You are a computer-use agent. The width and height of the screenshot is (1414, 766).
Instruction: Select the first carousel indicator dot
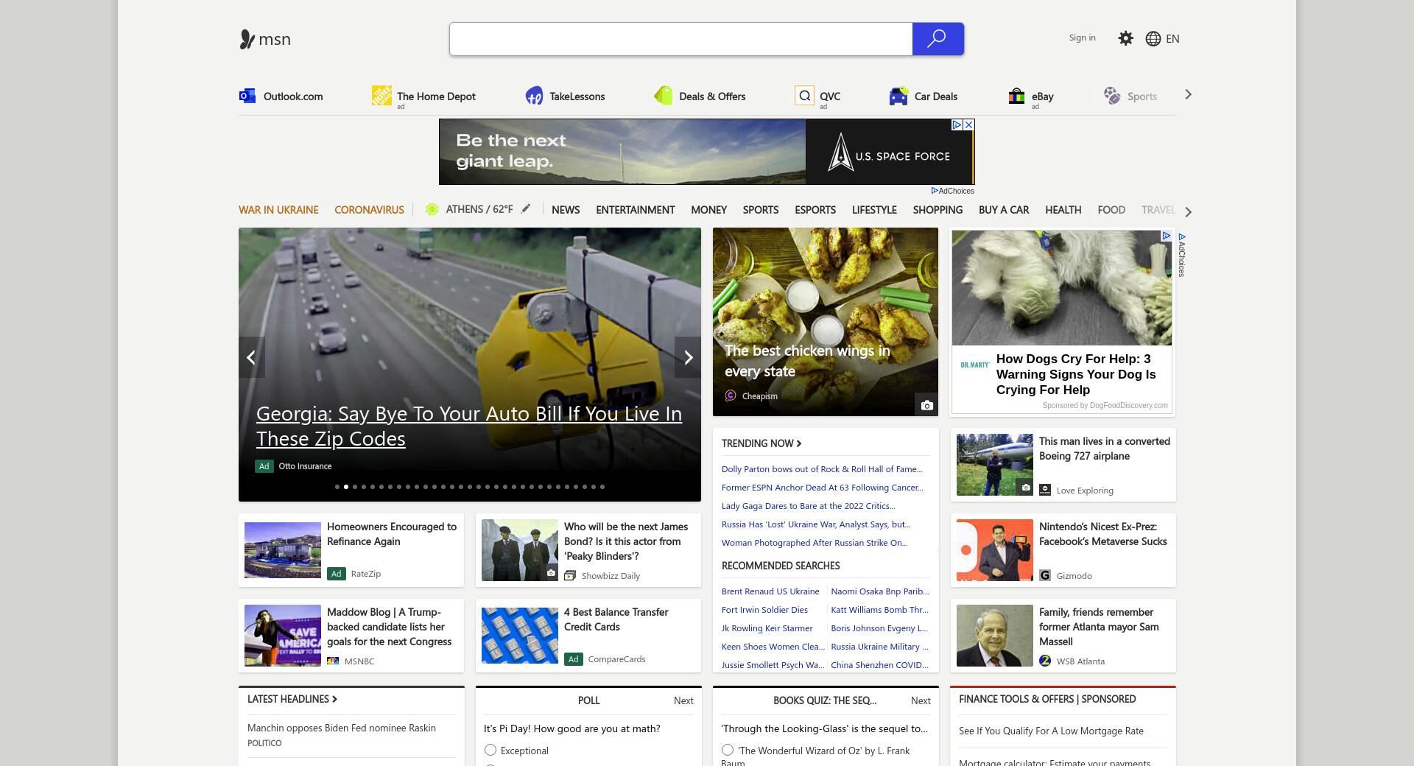[337, 487]
